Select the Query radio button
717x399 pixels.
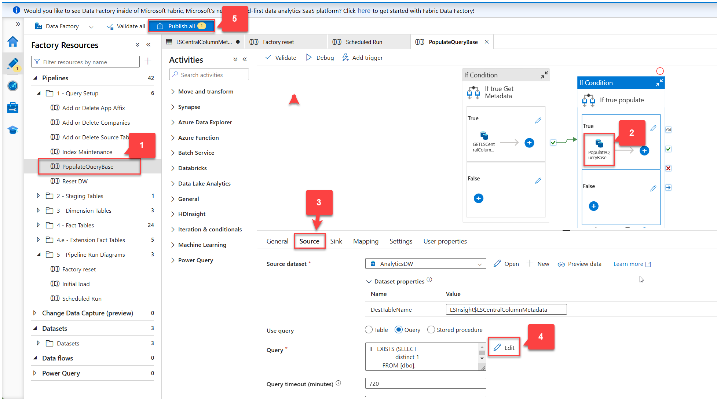coord(399,330)
